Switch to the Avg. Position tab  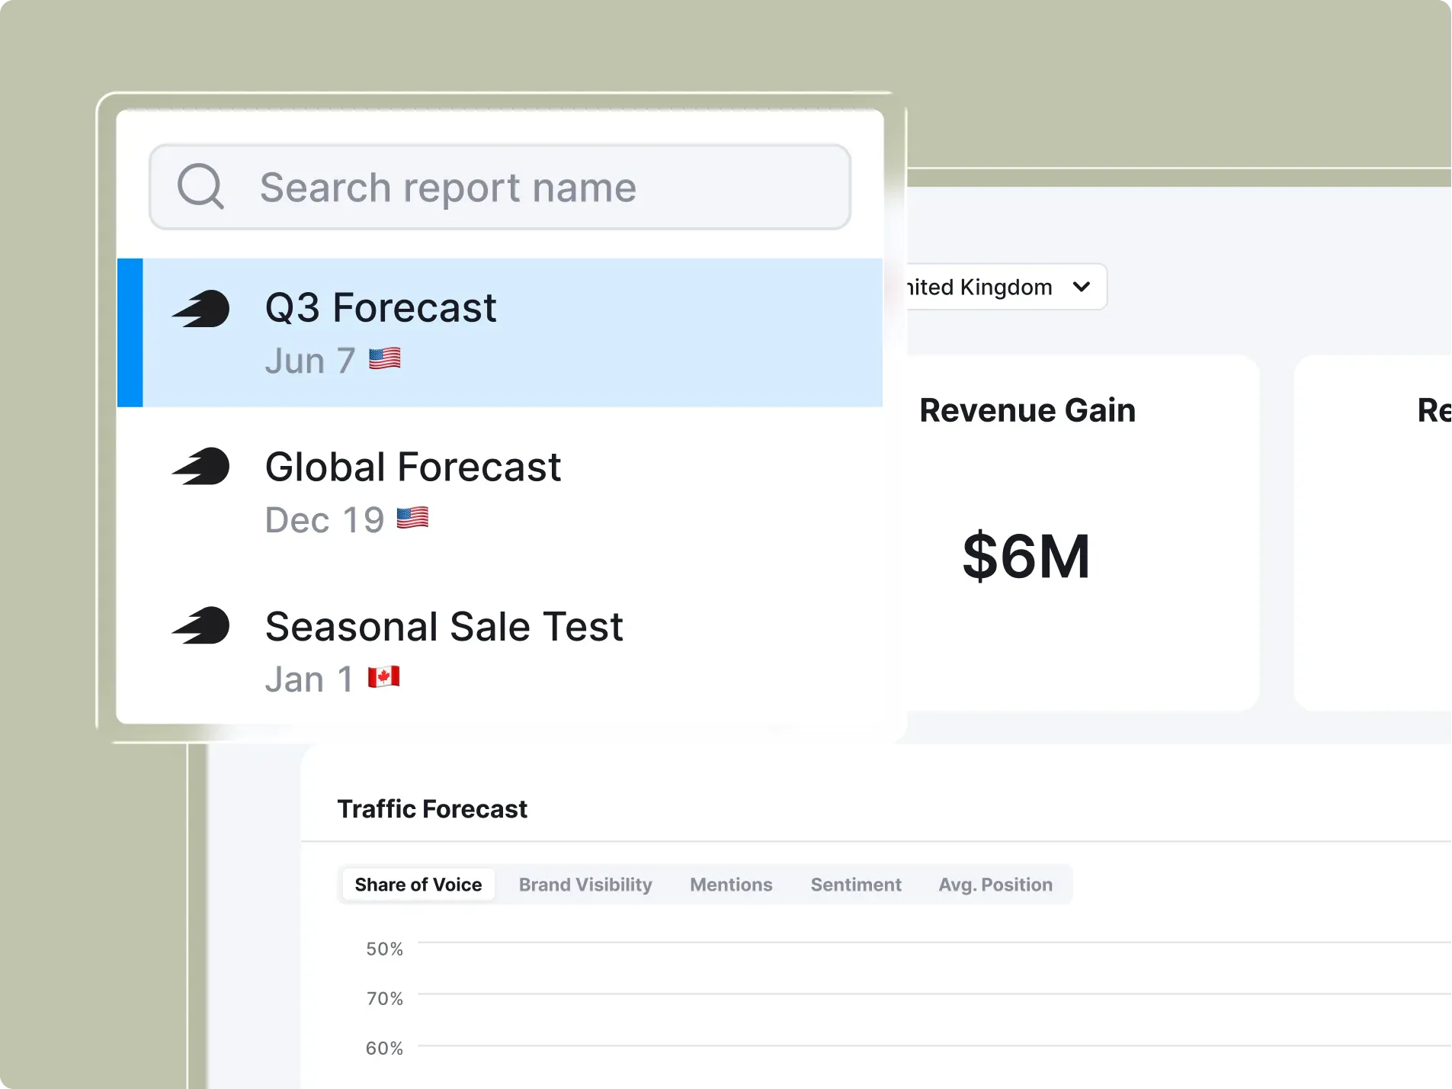click(x=995, y=885)
